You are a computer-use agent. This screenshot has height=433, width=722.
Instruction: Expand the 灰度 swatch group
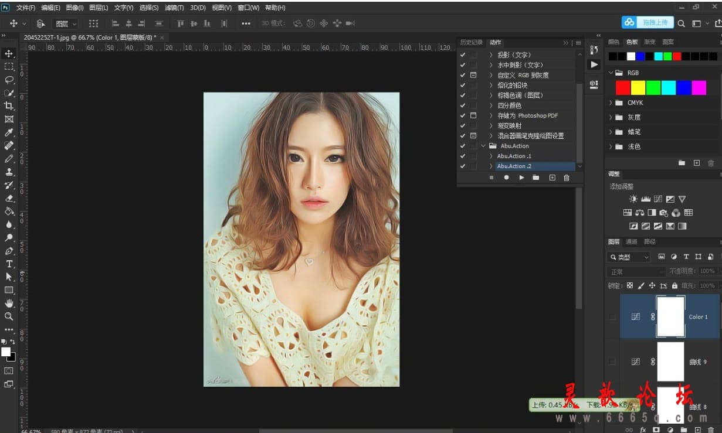point(611,117)
